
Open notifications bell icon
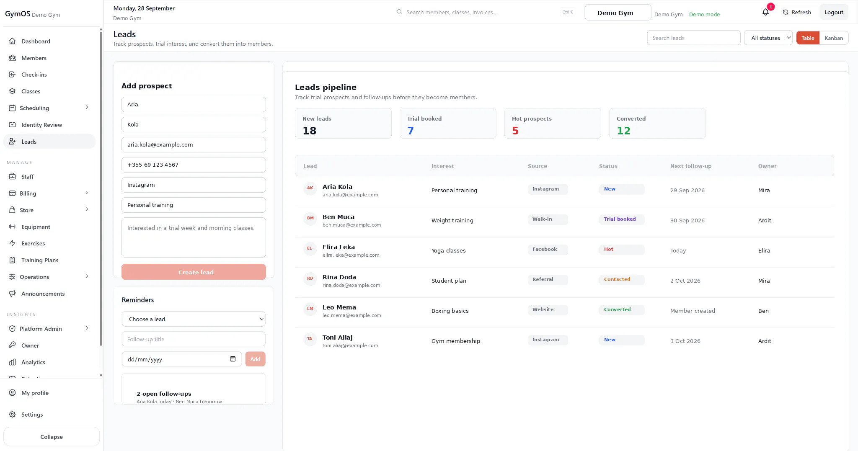765,12
